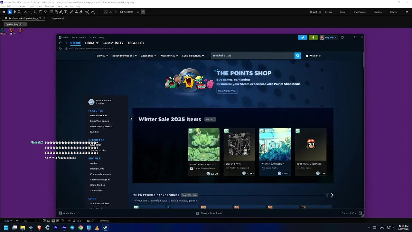Choose the Selection arrow tool in After Effects

[x=10, y=12]
